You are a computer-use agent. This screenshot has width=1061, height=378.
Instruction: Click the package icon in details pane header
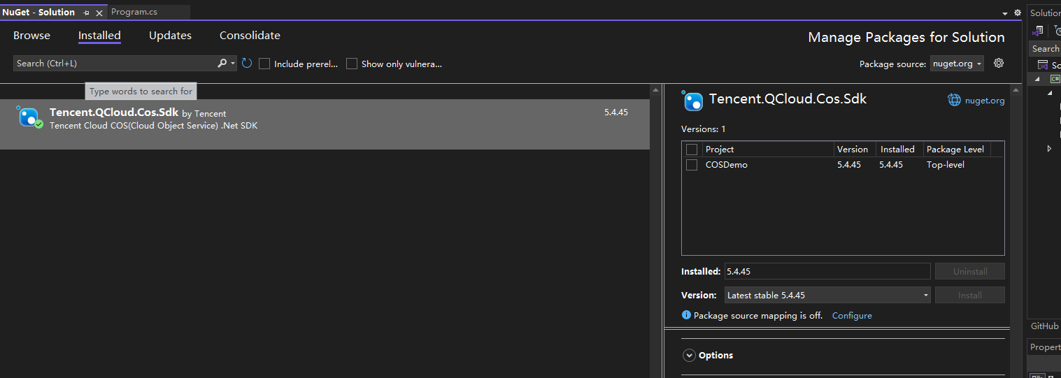pyautogui.click(x=692, y=101)
